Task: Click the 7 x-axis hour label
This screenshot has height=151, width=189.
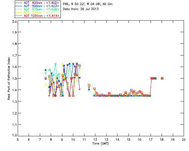Action: click(x=40, y=139)
